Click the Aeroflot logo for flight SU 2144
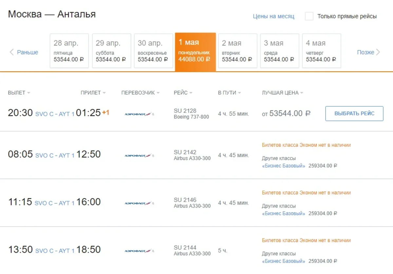 click(x=139, y=251)
